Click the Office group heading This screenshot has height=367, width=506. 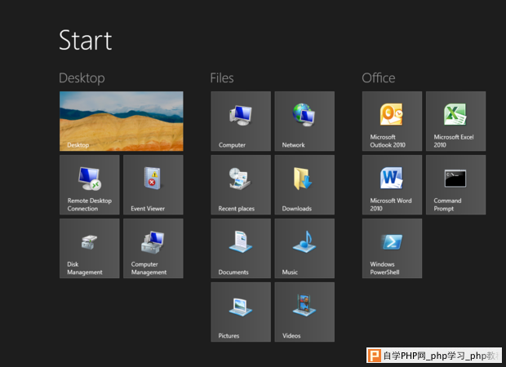click(379, 78)
